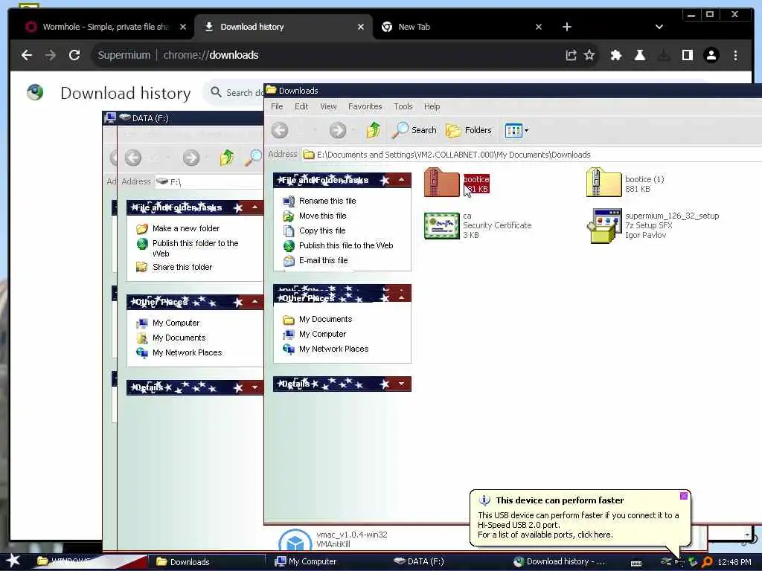Open View menu in Downloads window

click(x=328, y=106)
